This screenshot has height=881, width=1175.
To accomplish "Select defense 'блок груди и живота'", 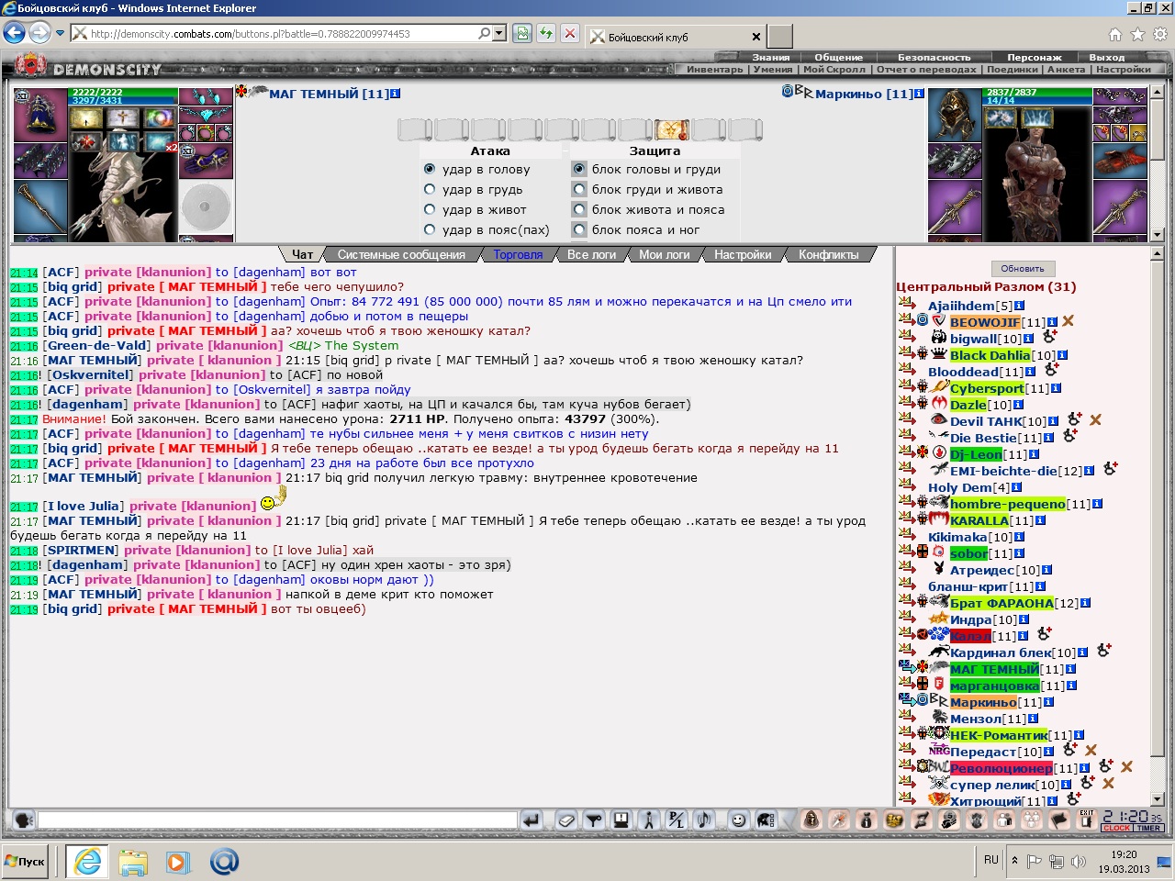I will [579, 189].
